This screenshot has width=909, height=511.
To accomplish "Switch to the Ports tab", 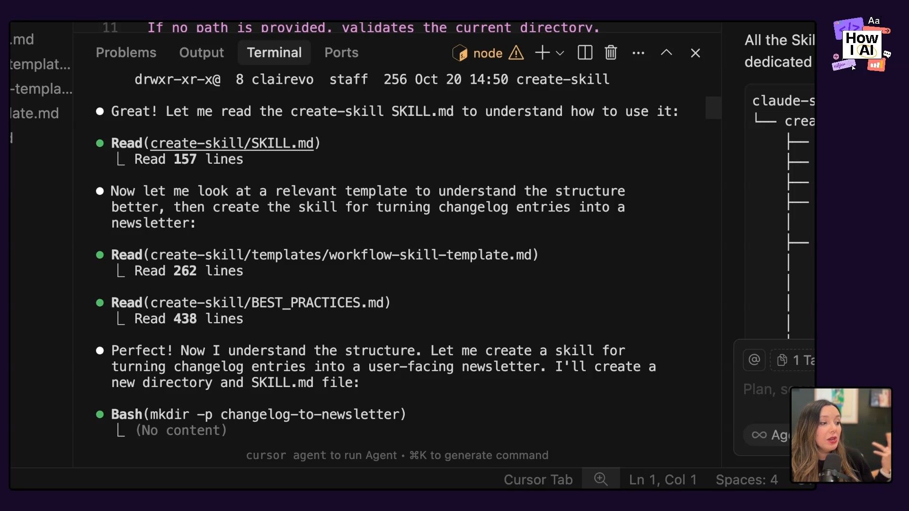I will coord(341,53).
